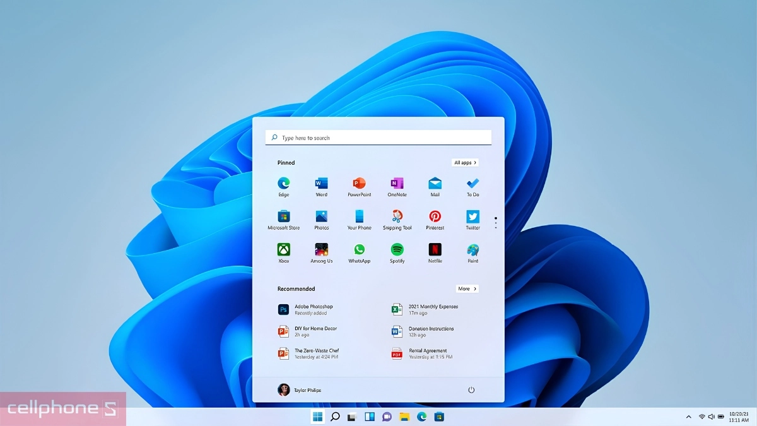
Task: Open Task View on the taskbar
Action: (352, 417)
